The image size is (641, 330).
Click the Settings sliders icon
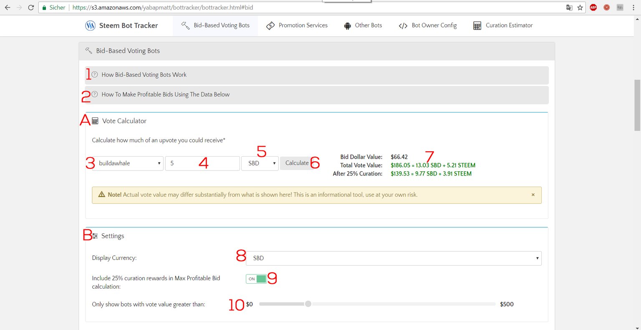(95, 236)
